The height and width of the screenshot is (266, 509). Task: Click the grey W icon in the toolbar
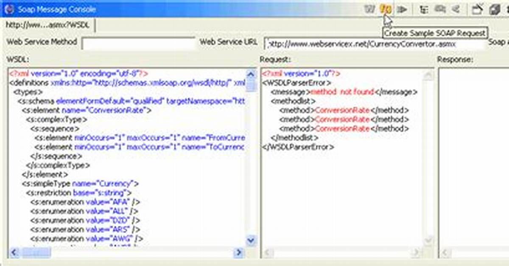[x=370, y=9]
